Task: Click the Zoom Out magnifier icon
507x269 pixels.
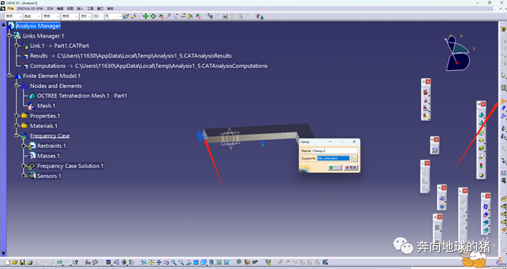Action: click(x=181, y=262)
